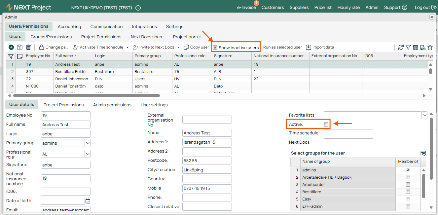
Task: Open the Project portal tab
Action: [187, 37]
